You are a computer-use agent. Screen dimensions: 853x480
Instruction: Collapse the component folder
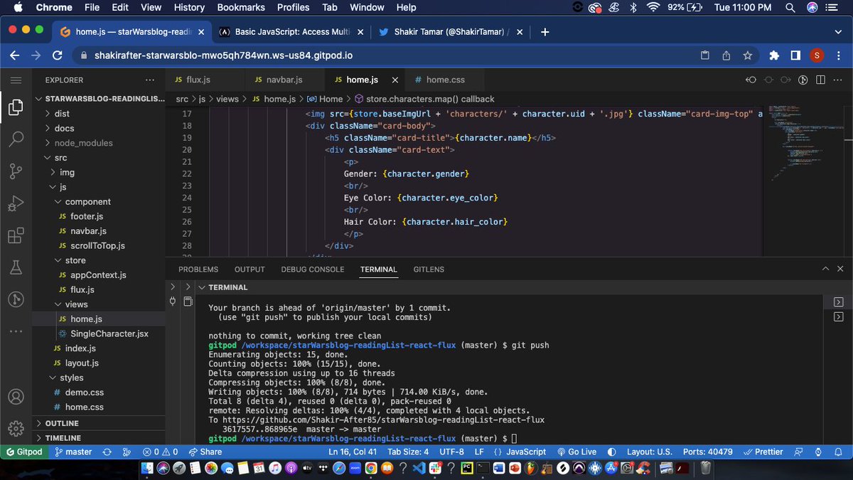point(98,201)
